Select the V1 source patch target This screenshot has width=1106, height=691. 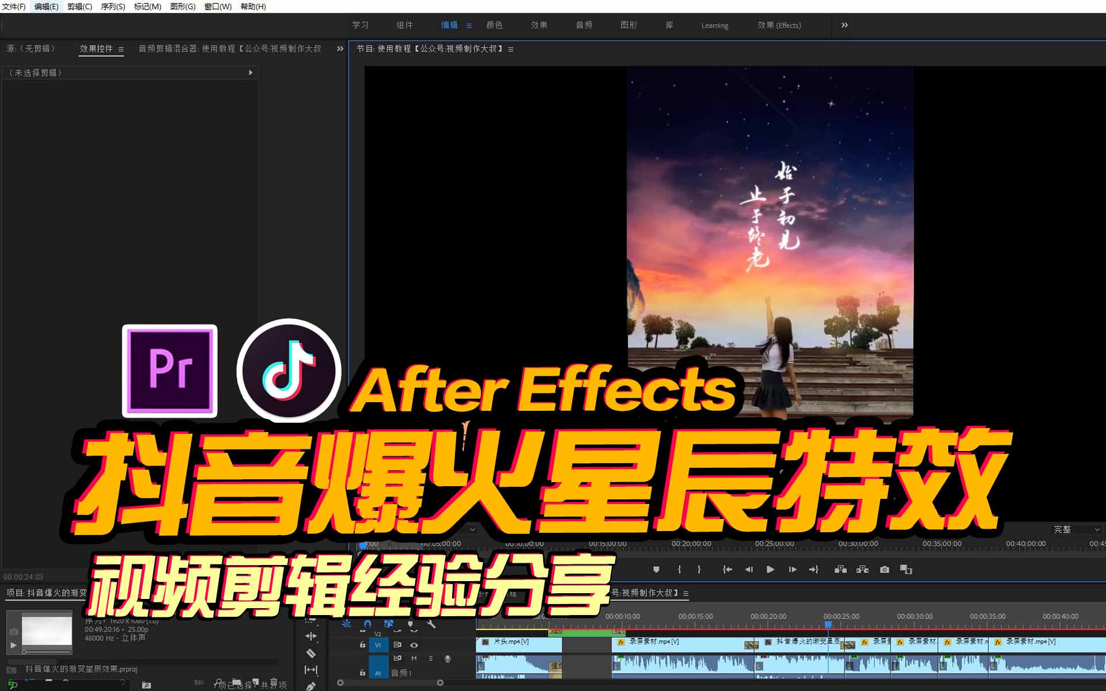point(378,645)
